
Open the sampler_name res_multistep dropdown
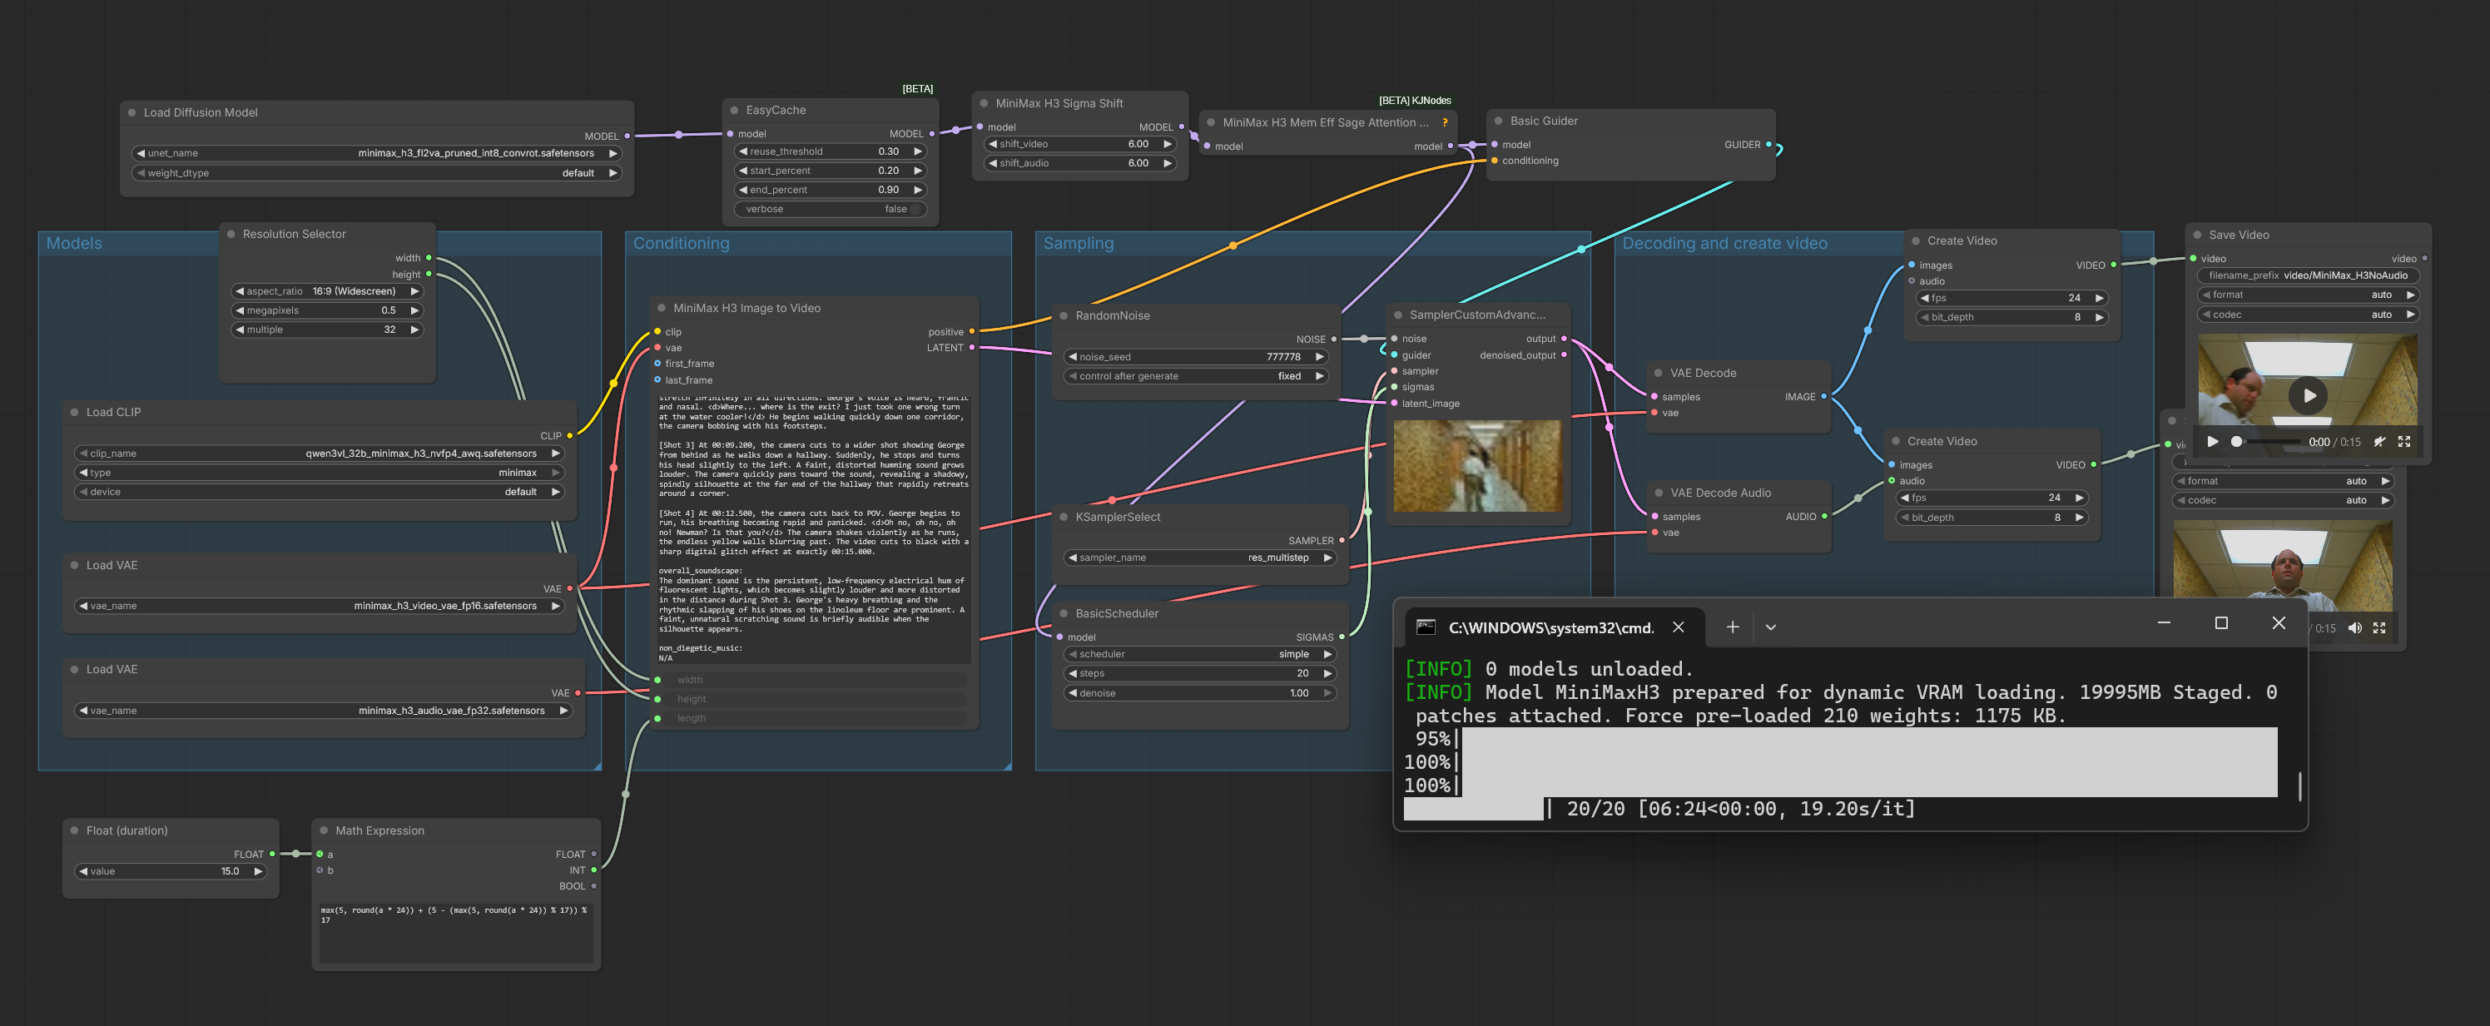pyautogui.click(x=1199, y=558)
